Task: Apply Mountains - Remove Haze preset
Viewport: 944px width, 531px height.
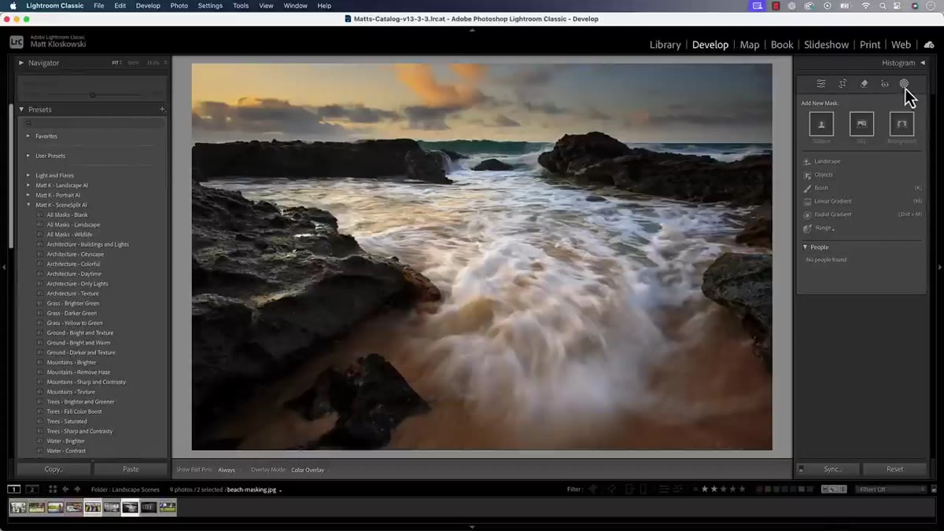Action: [x=78, y=372]
